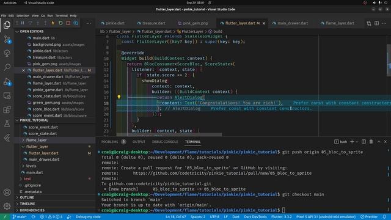The image size is (391, 220).
Task: Open editor more actions ellipsis
Action: (x=384, y=23)
